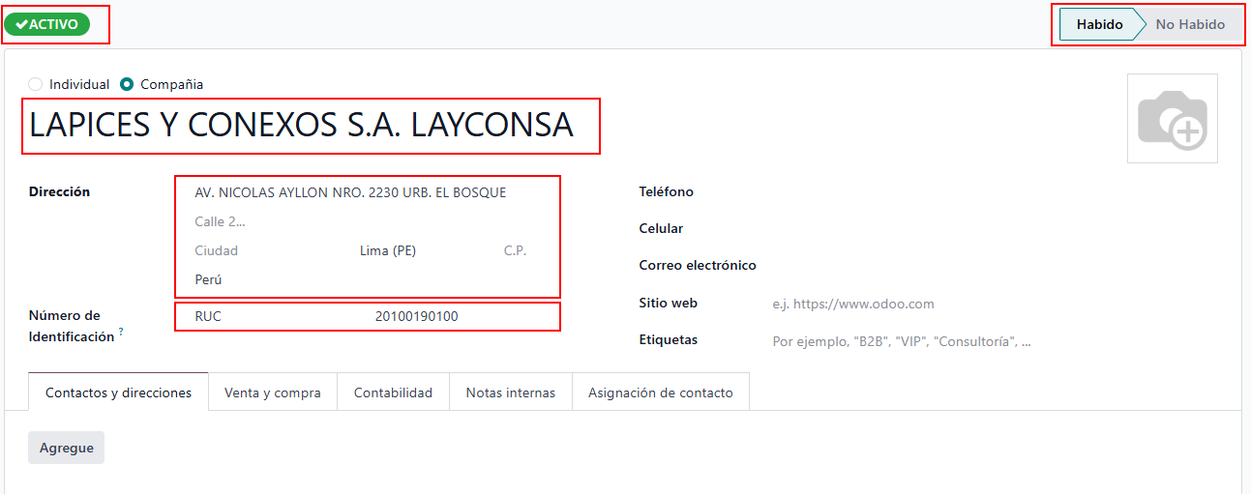The height and width of the screenshot is (494, 1251).
Task: Switch to Contabilidad tab
Action: 393,392
